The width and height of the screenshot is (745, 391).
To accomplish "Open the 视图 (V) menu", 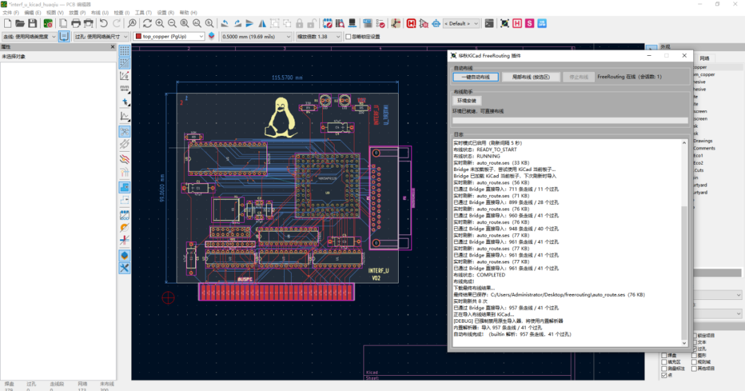I will [54, 13].
